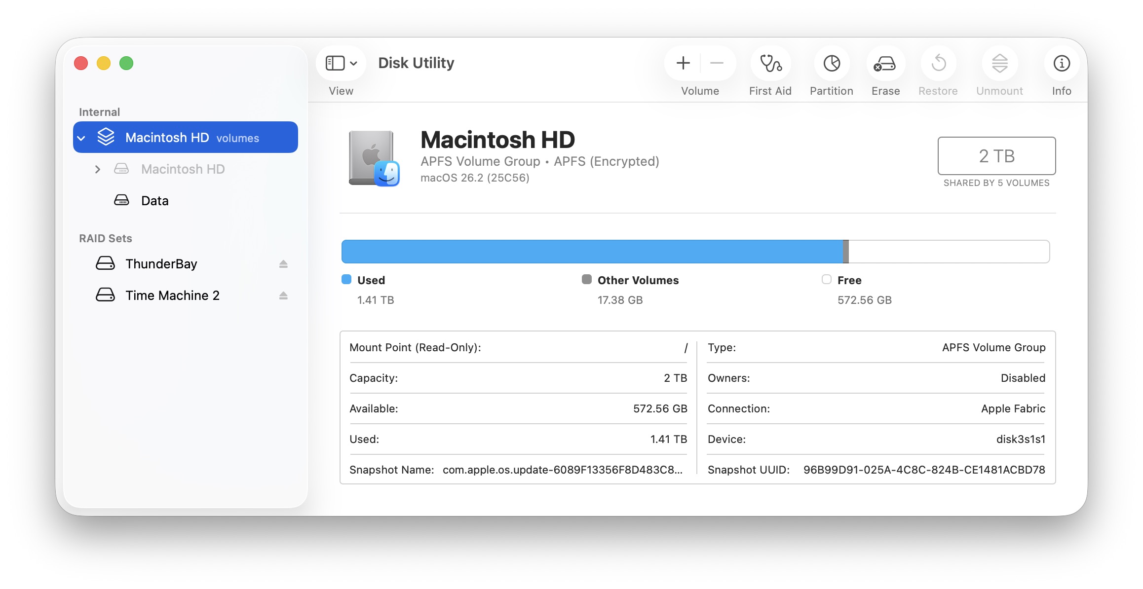Open the View sidebar dropdown

[341, 63]
